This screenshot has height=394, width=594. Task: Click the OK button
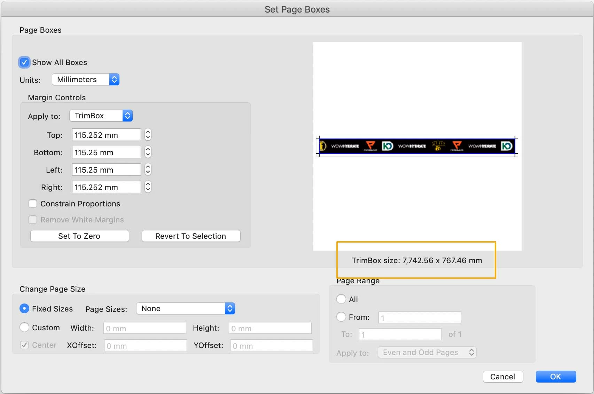click(556, 377)
